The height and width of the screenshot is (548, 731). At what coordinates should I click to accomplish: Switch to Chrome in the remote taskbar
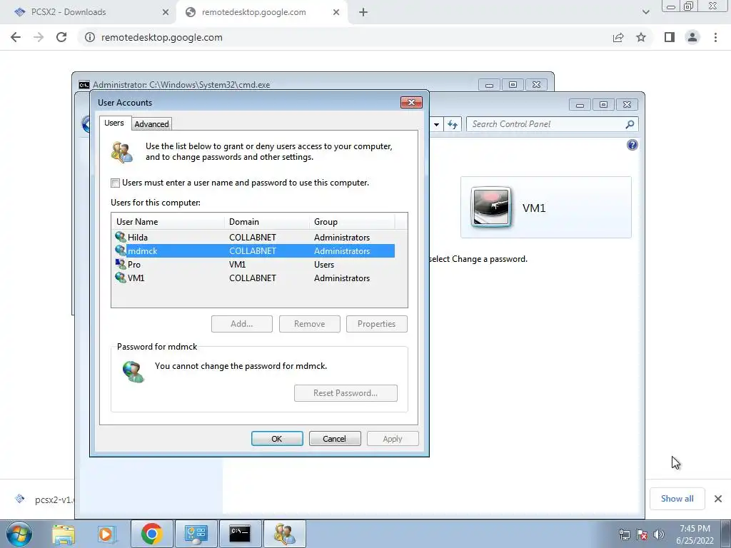coord(151,534)
